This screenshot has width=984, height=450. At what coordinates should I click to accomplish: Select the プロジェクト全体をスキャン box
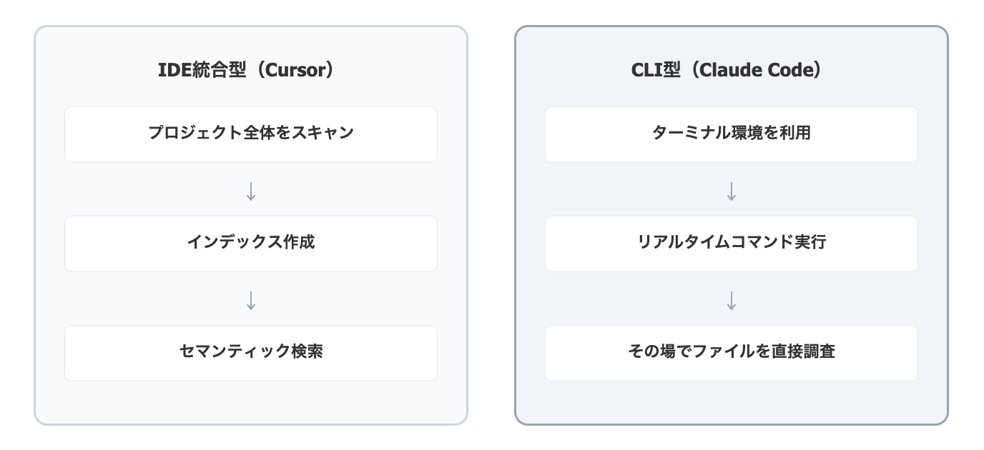click(251, 134)
